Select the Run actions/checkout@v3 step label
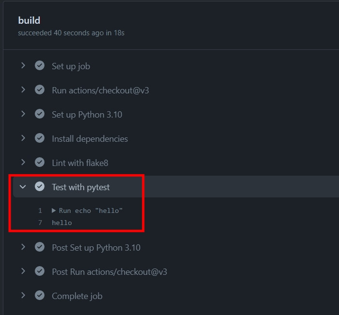This screenshot has height=315, width=339. 100,90
